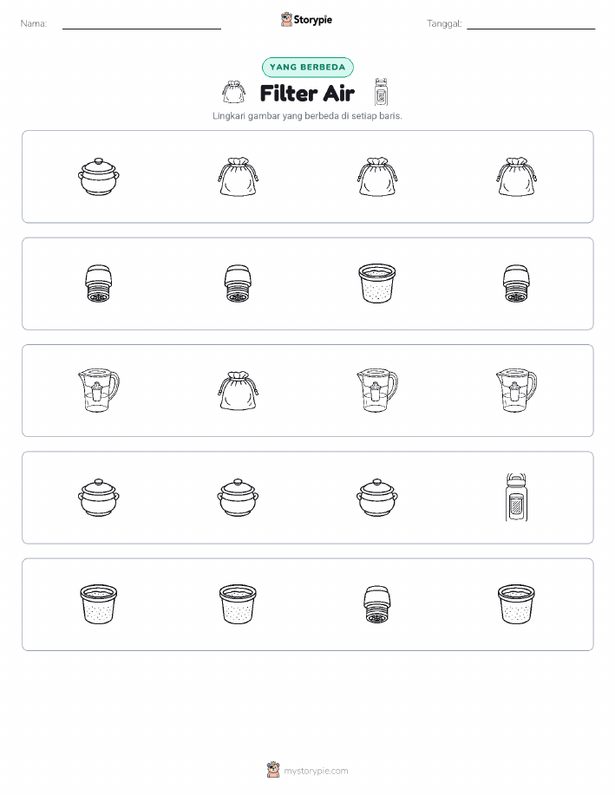
Task: Select the rightmost pitcher in row three
Action: [x=516, y=390]
